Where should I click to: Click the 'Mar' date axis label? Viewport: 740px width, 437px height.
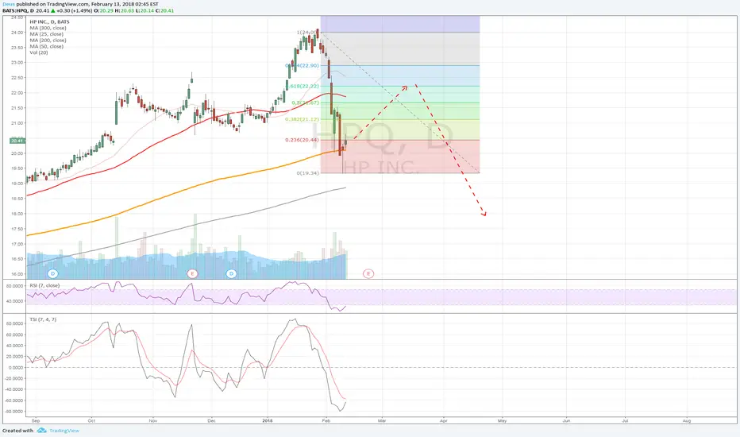[382, 420]
